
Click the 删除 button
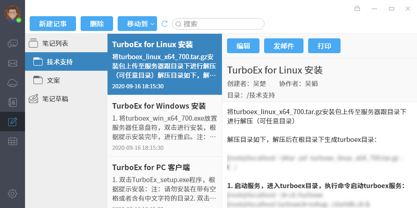pyautogui.click(x=97, y=24)
